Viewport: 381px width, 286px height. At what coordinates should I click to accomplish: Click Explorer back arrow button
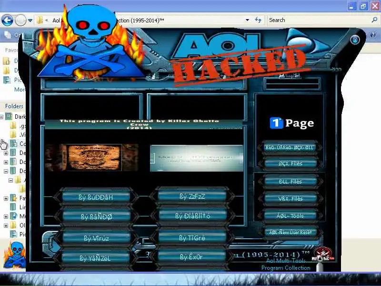[7, 20]
